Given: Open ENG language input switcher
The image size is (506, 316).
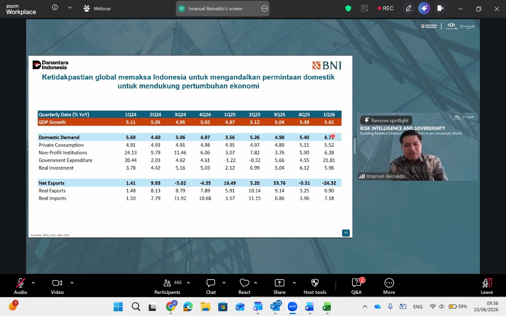Looking at the screenshot, I should pyautogui.click(x=418, y=307).
